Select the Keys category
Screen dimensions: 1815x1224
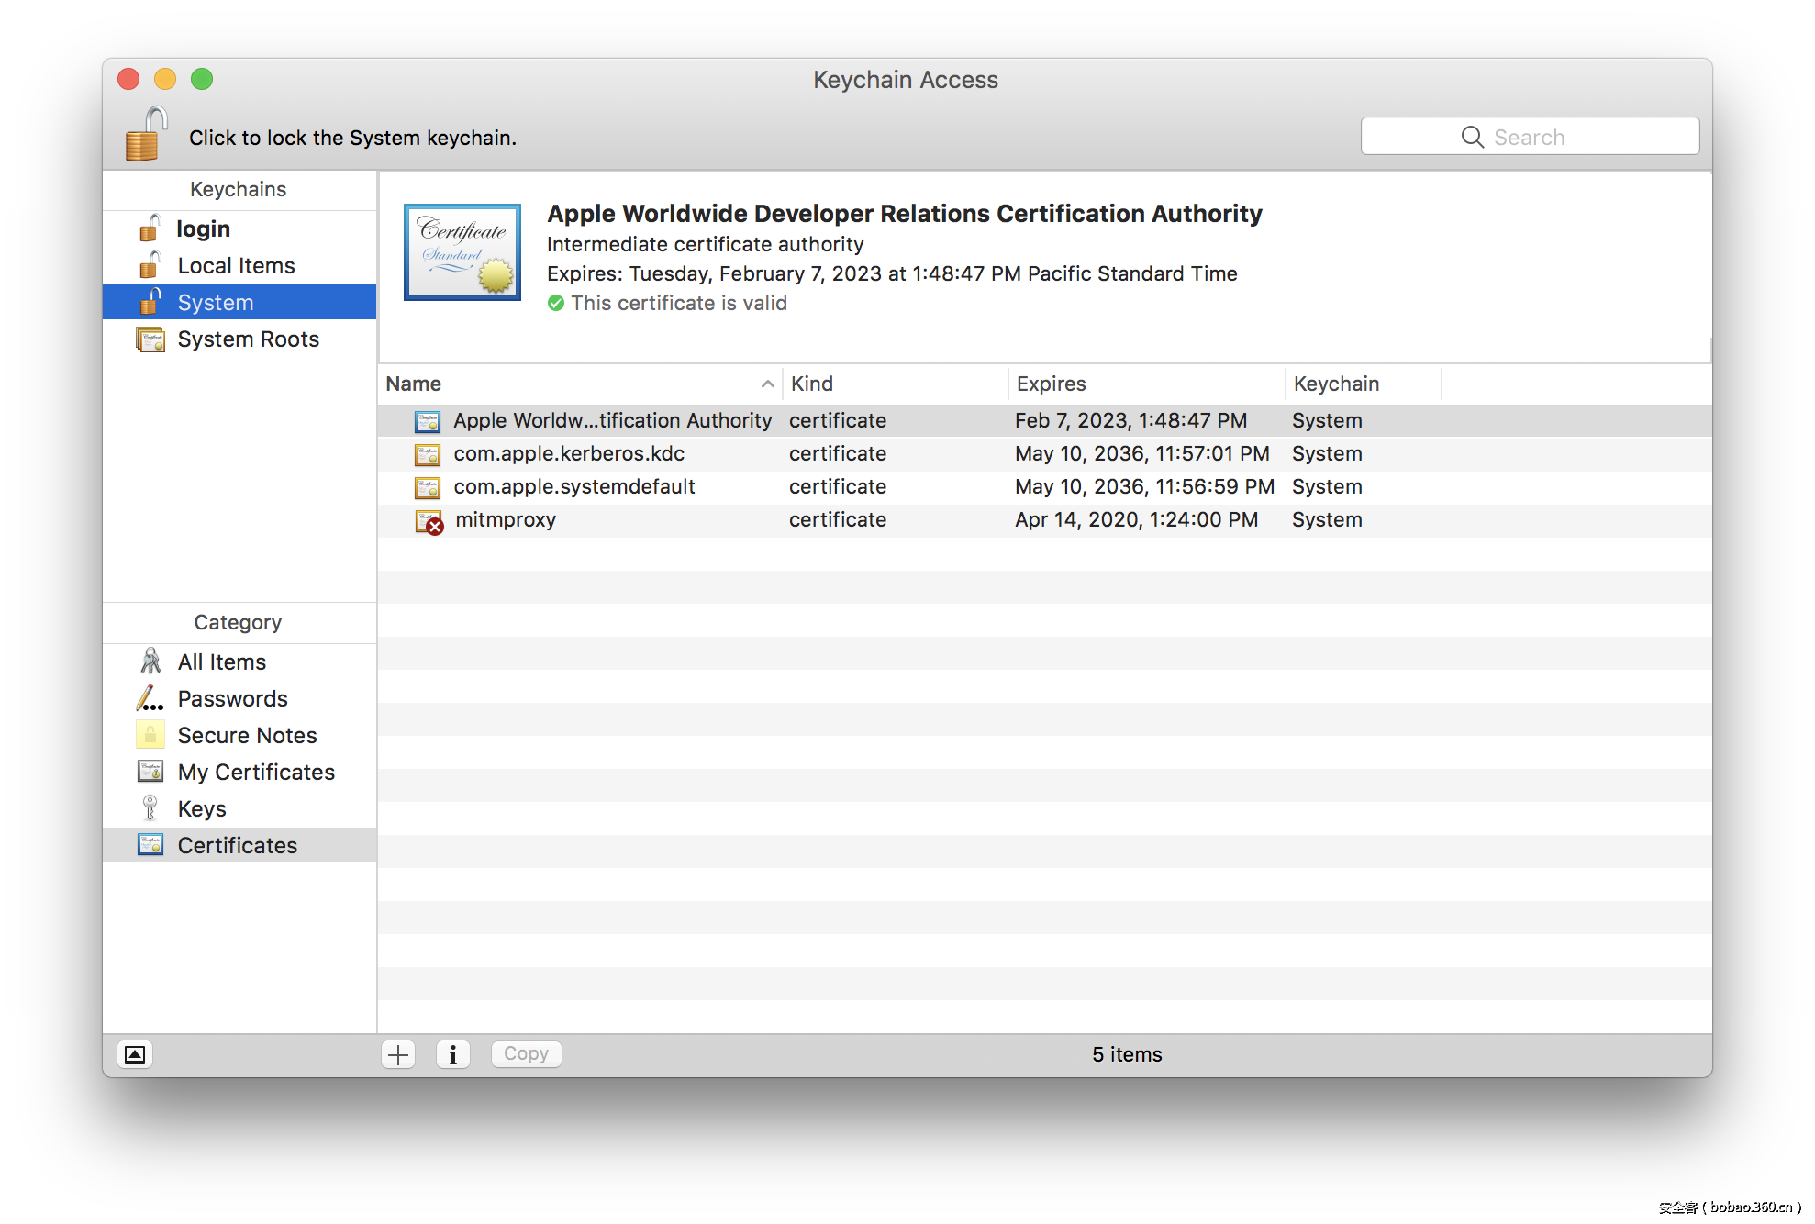[202, 808]
